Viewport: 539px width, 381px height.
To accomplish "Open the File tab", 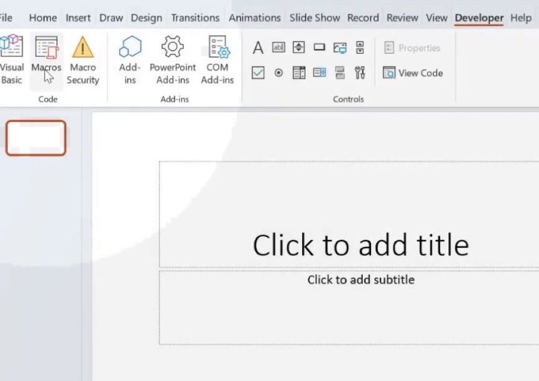I will 6,18.
